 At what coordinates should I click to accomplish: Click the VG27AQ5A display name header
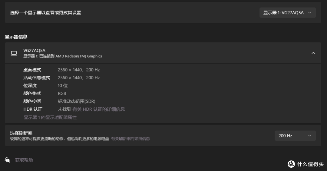(x=35, y=50)
